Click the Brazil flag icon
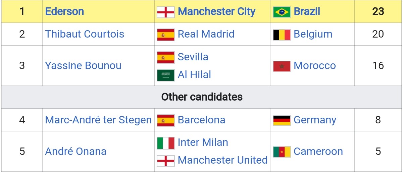 pyautogui.click(x=282, y=12)
